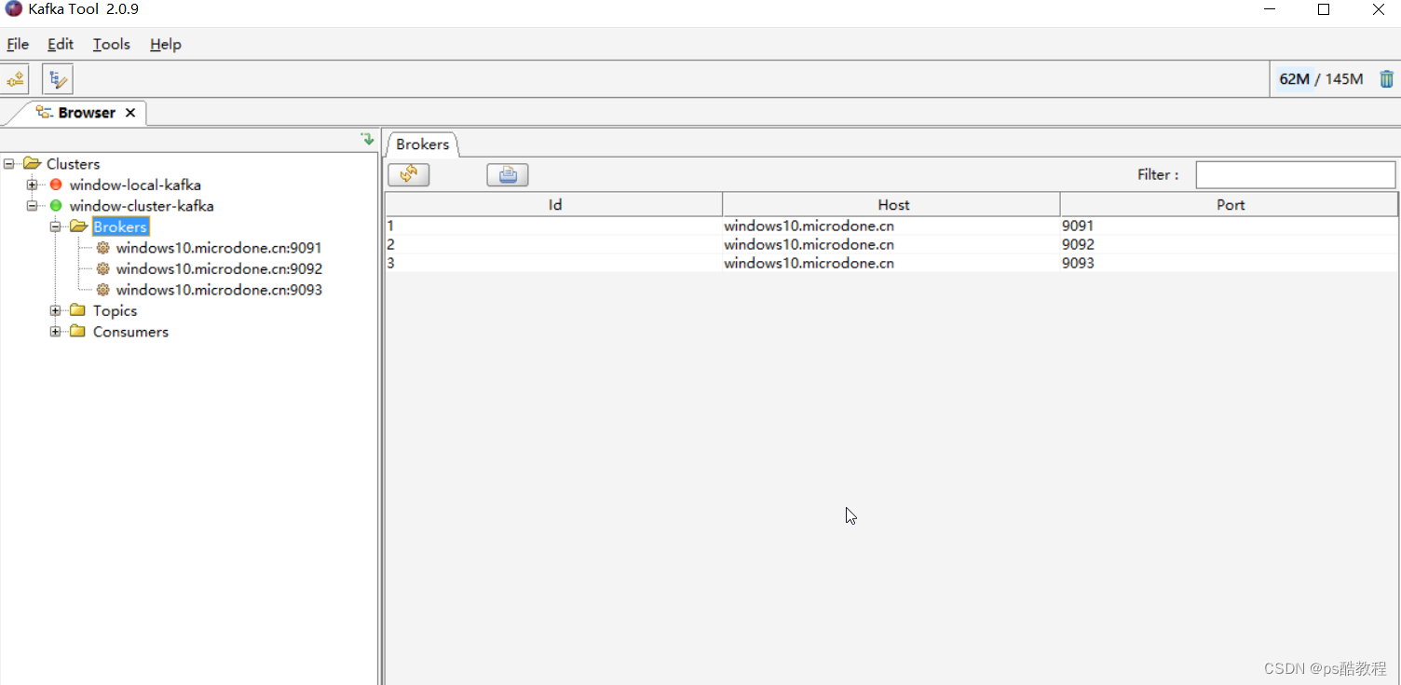The image size is (1401, 685).
Task: Select windows10.microdone.cn:9091 broker node
Action: click(219, 248)
